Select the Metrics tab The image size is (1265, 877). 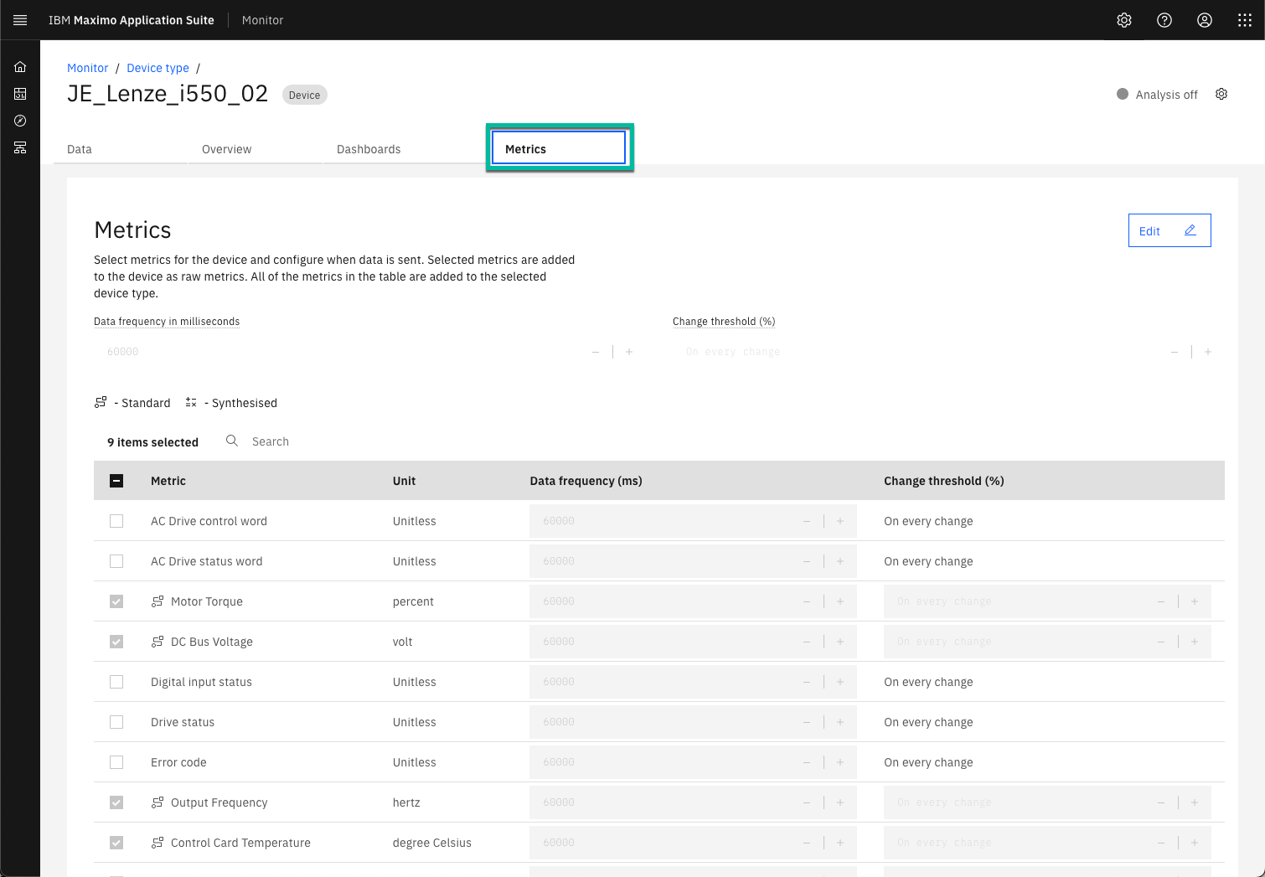click(x=559, y=148)
